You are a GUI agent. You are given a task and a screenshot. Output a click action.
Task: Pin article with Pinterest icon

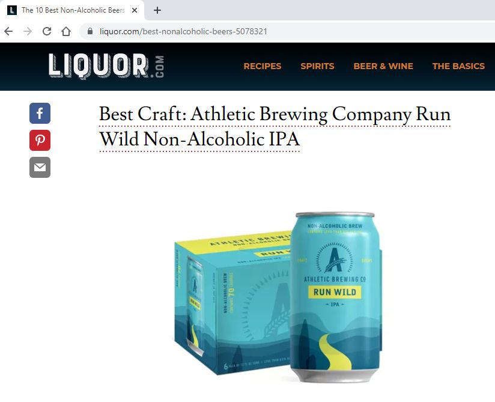[x=40, y=140]
